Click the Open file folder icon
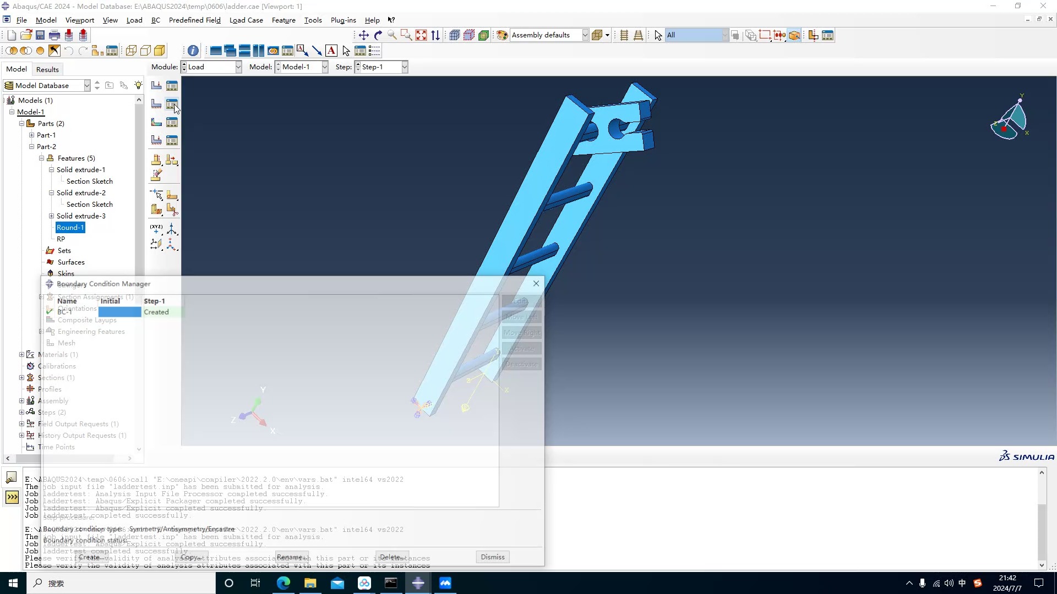The width and height of the screenshot is (1057, 594). (26, 35)
